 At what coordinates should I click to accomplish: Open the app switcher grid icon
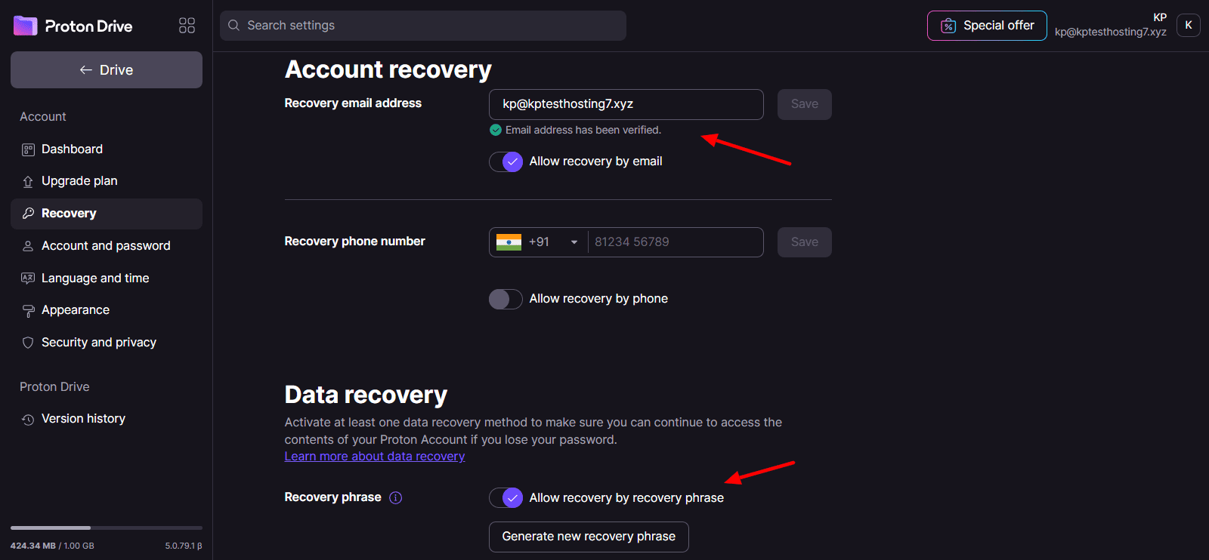pyautogui.click(x=187, y=26)
